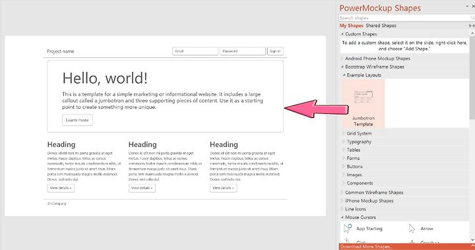
Task: Switch to the Shared Shapes tab
Action: click(x=381, y=26)
